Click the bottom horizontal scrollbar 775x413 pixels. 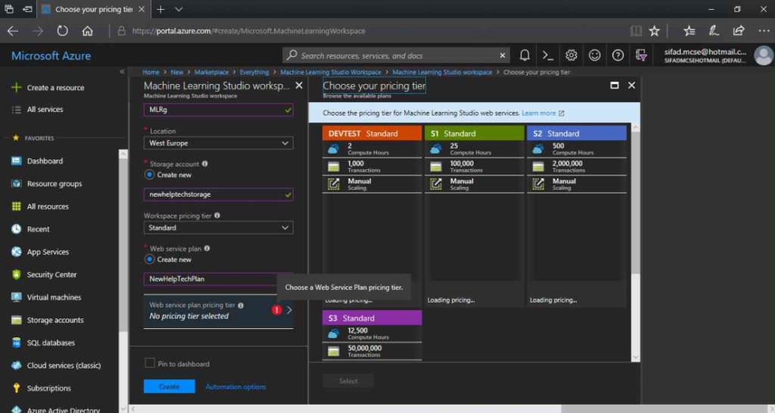click(346, 408)
